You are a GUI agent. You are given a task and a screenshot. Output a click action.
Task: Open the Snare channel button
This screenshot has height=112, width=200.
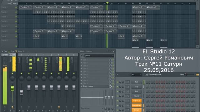click(x=137, y=96)
